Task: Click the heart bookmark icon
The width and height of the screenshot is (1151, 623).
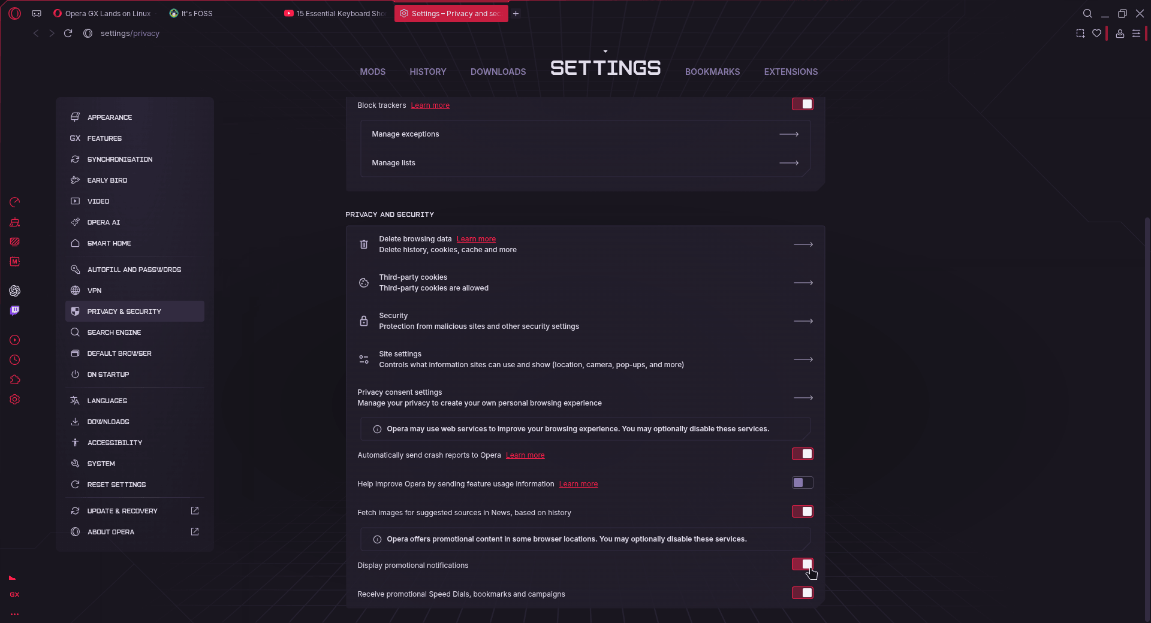Action: [x=1096, y=34]
